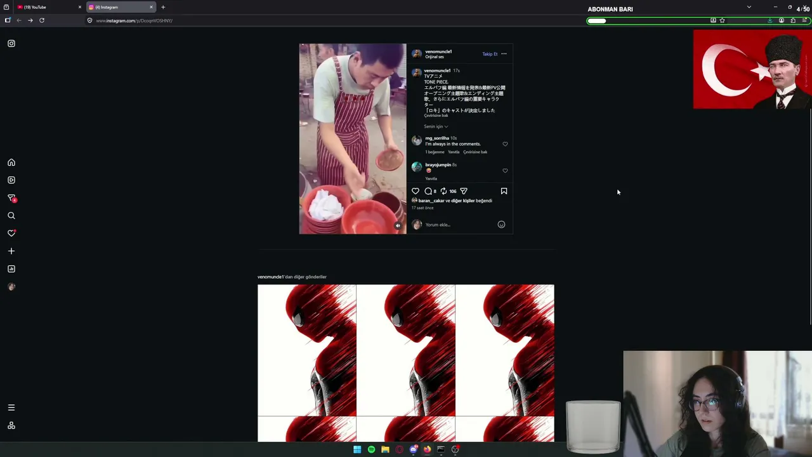The height and width of the screenshot is (457, 812).
Task: Reply to brayojumpin with 'Yanıtla'
Action: (431, 179)
